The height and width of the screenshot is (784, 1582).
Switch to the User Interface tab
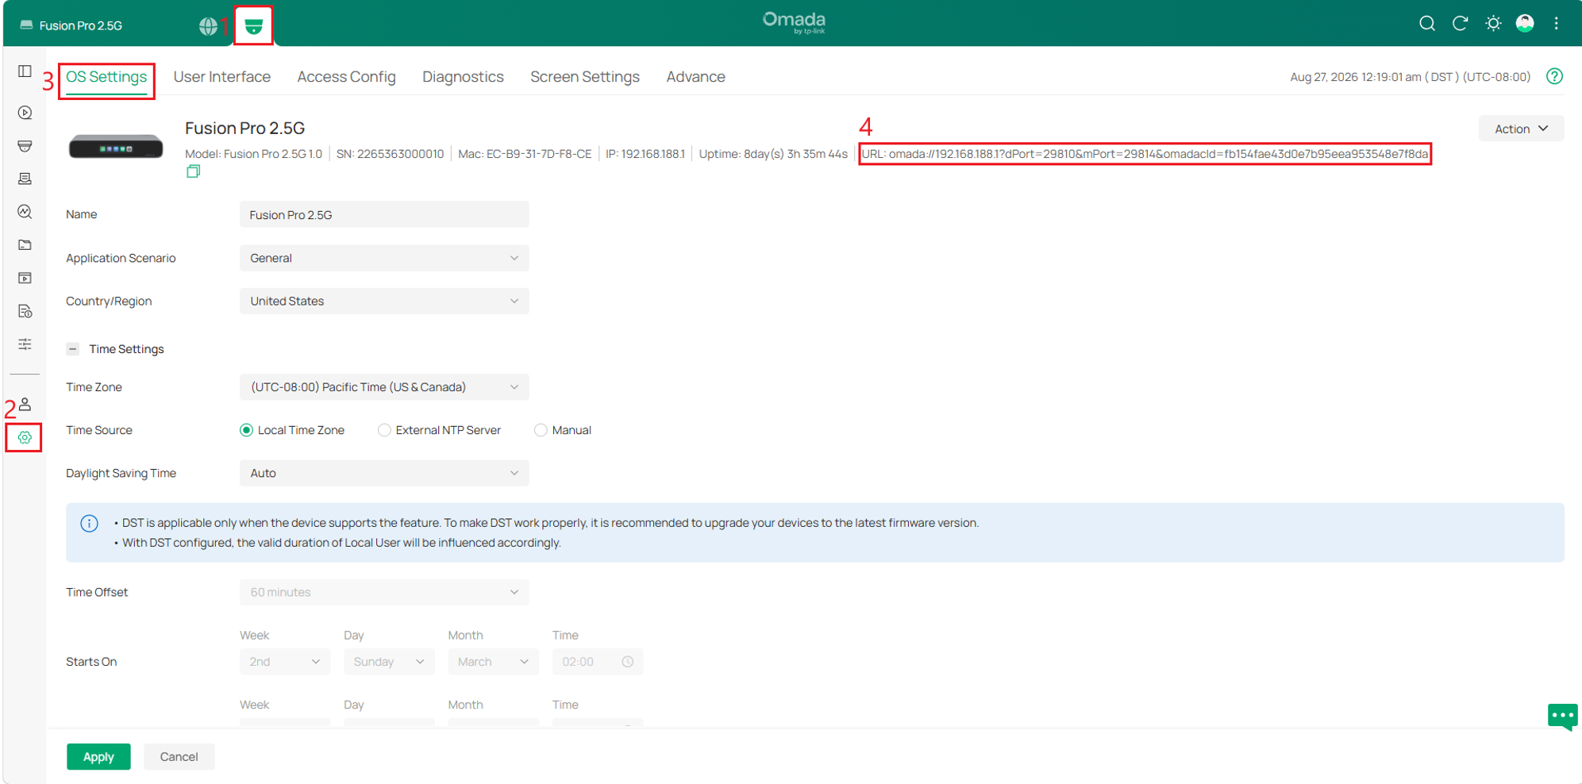(222, 77)
